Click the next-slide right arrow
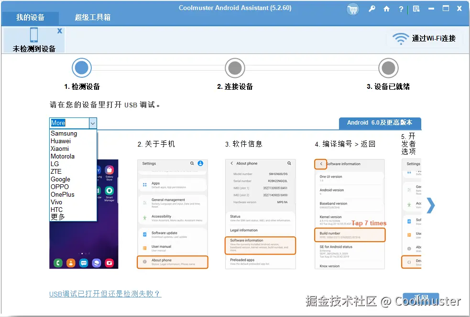Screen dimensions: 470x317 (x=430, y=205)
